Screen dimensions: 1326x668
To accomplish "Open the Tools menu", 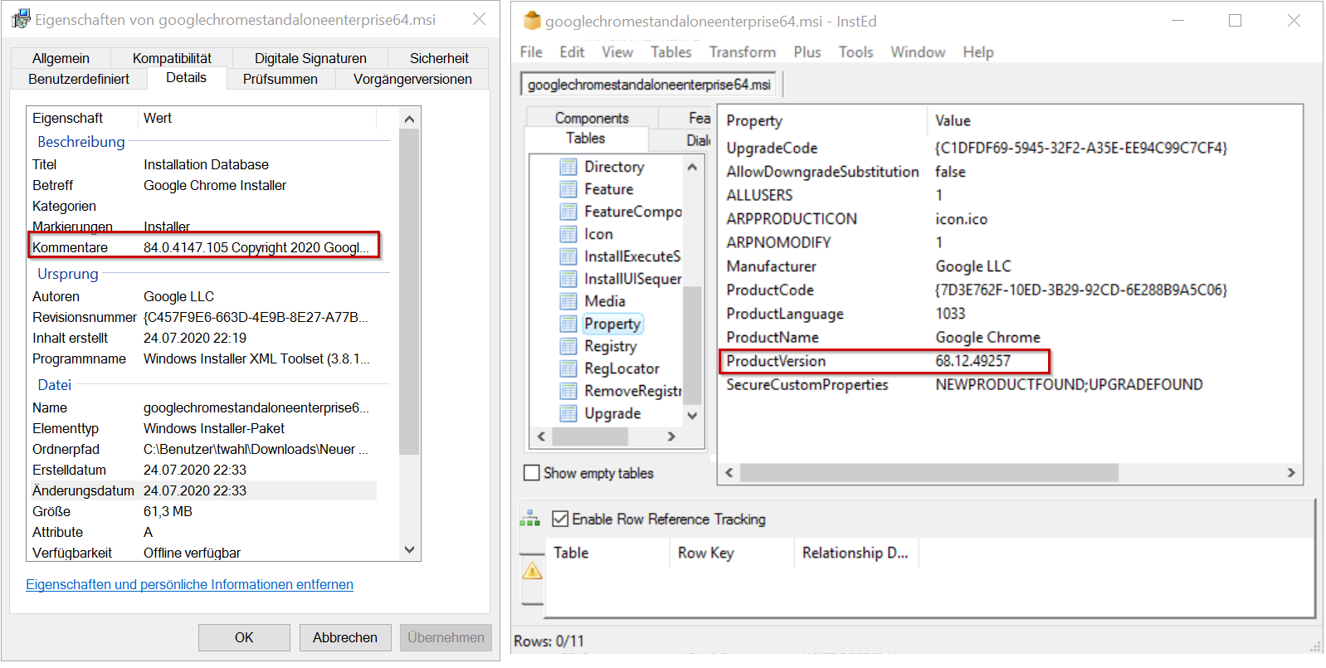I will [856, 52].
